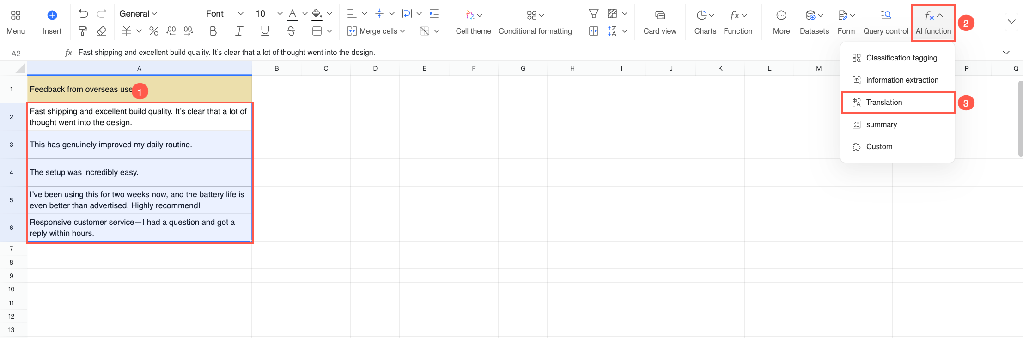This screenshot has width=1023, height=338.
Task: Click the Eraser clear-format icon
Action: (x=102, y=31)
